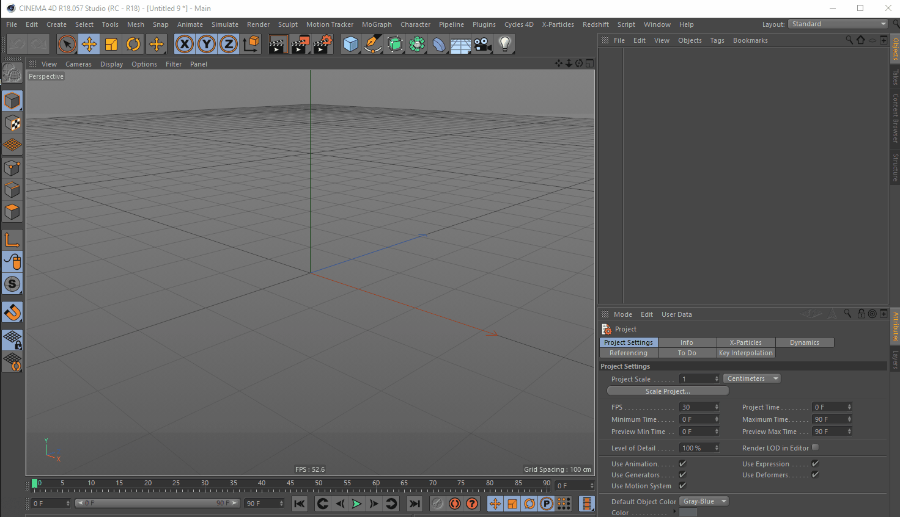Image resolution: width=900 pixels, height=517 pixels.
Task: Switch to Points mode
Action: [x=12, y=167]
